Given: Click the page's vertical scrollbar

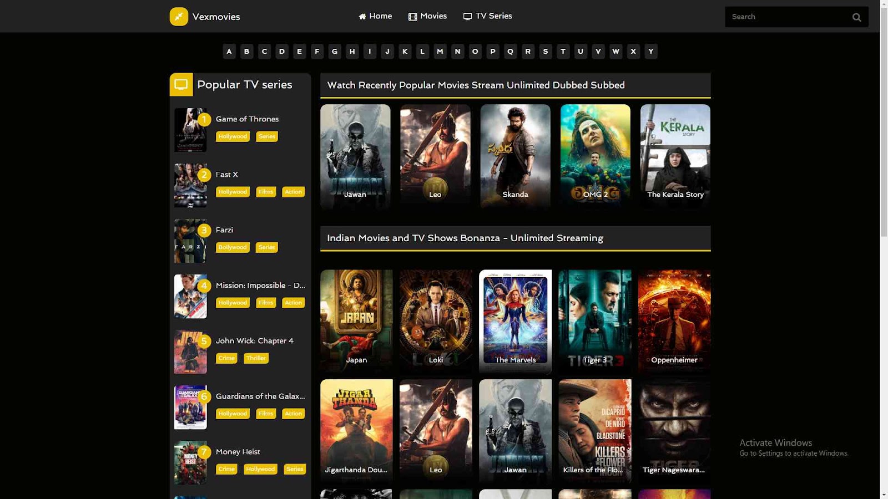Looking at the screenshot, I should [884, 249].
